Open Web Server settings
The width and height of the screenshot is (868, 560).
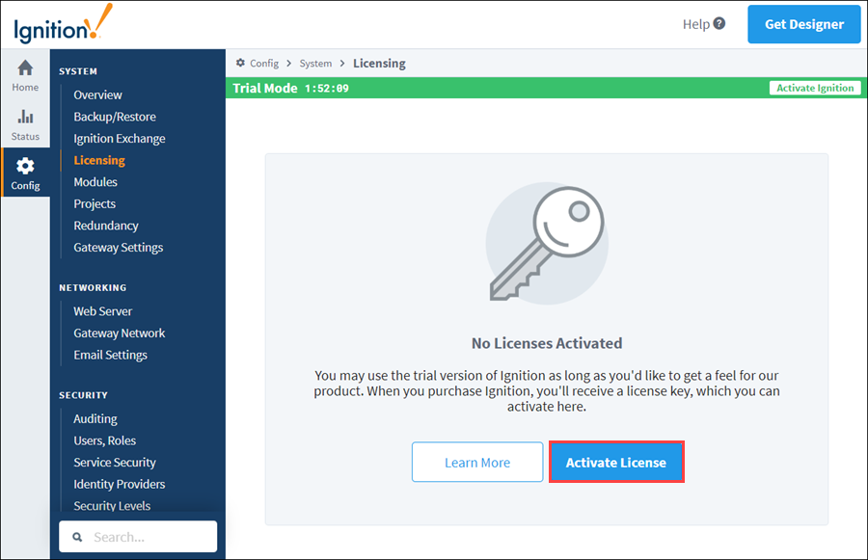click(x=103, y=311)
